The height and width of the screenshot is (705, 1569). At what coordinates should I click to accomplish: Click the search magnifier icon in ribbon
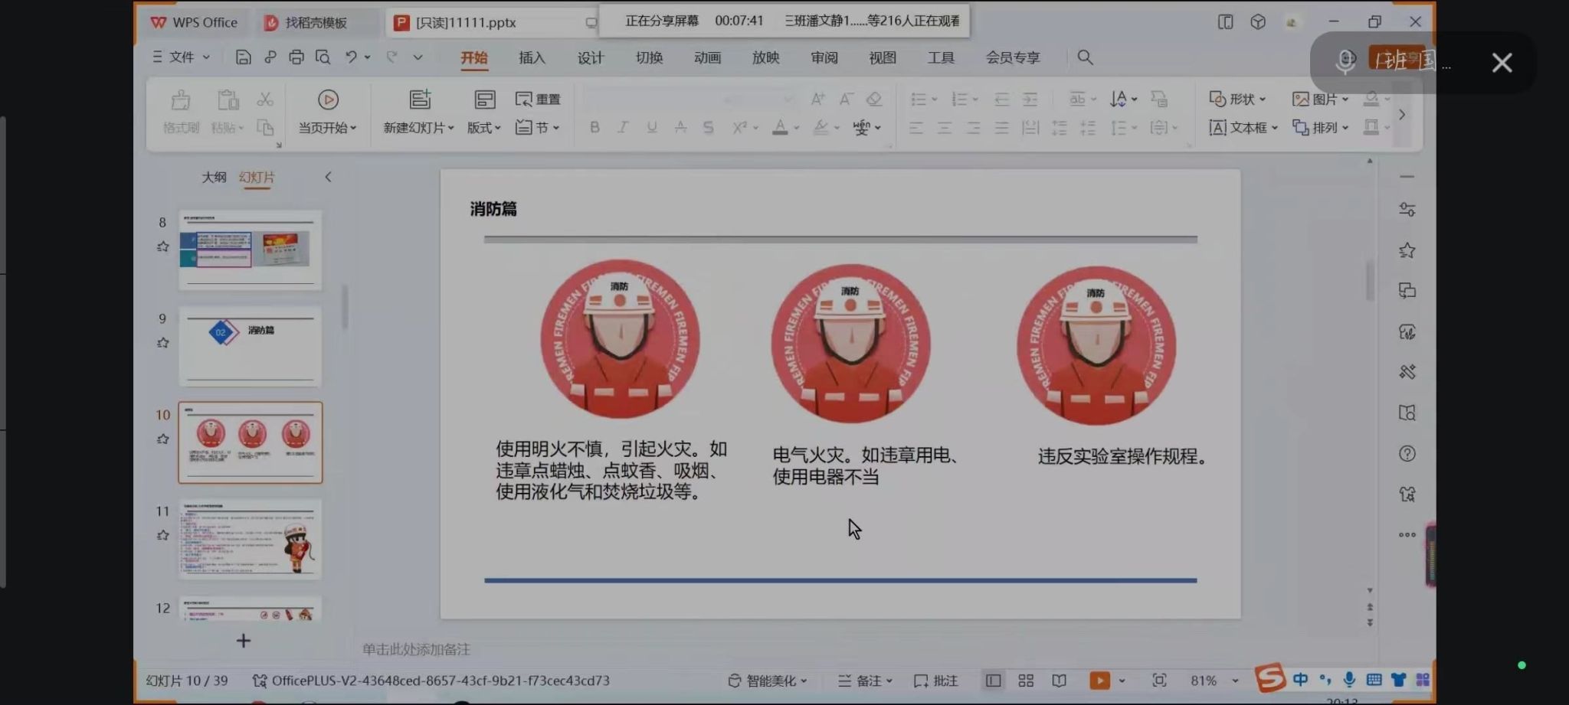click(1085, 57)
